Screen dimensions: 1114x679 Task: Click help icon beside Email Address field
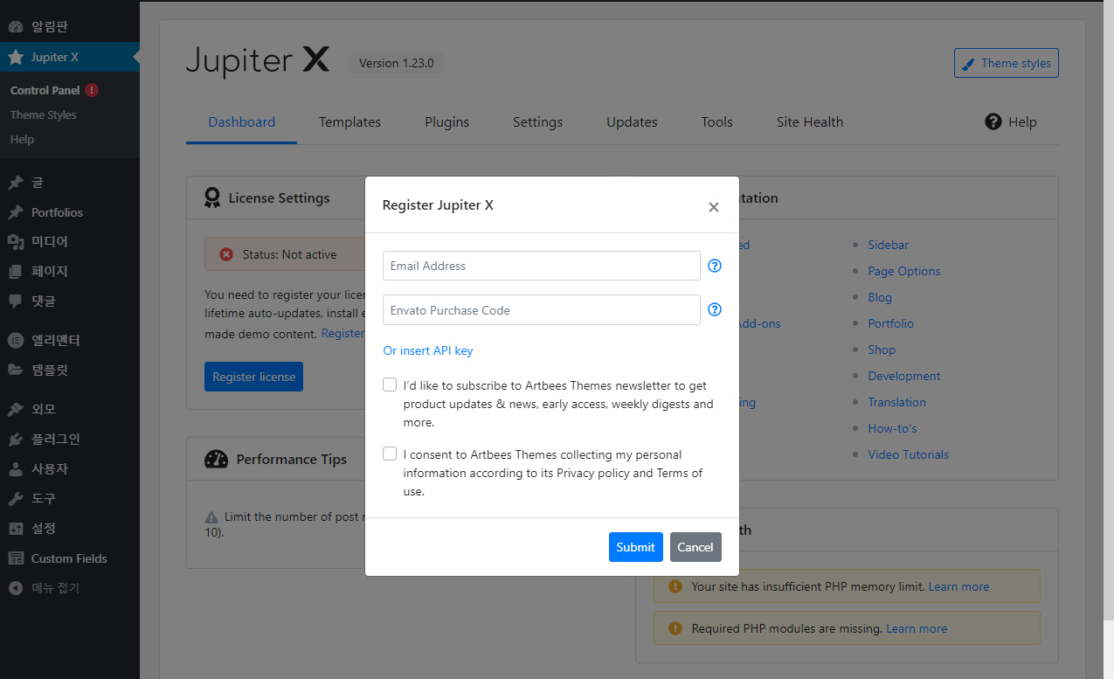pyautogui.click(x=715, y=266)
